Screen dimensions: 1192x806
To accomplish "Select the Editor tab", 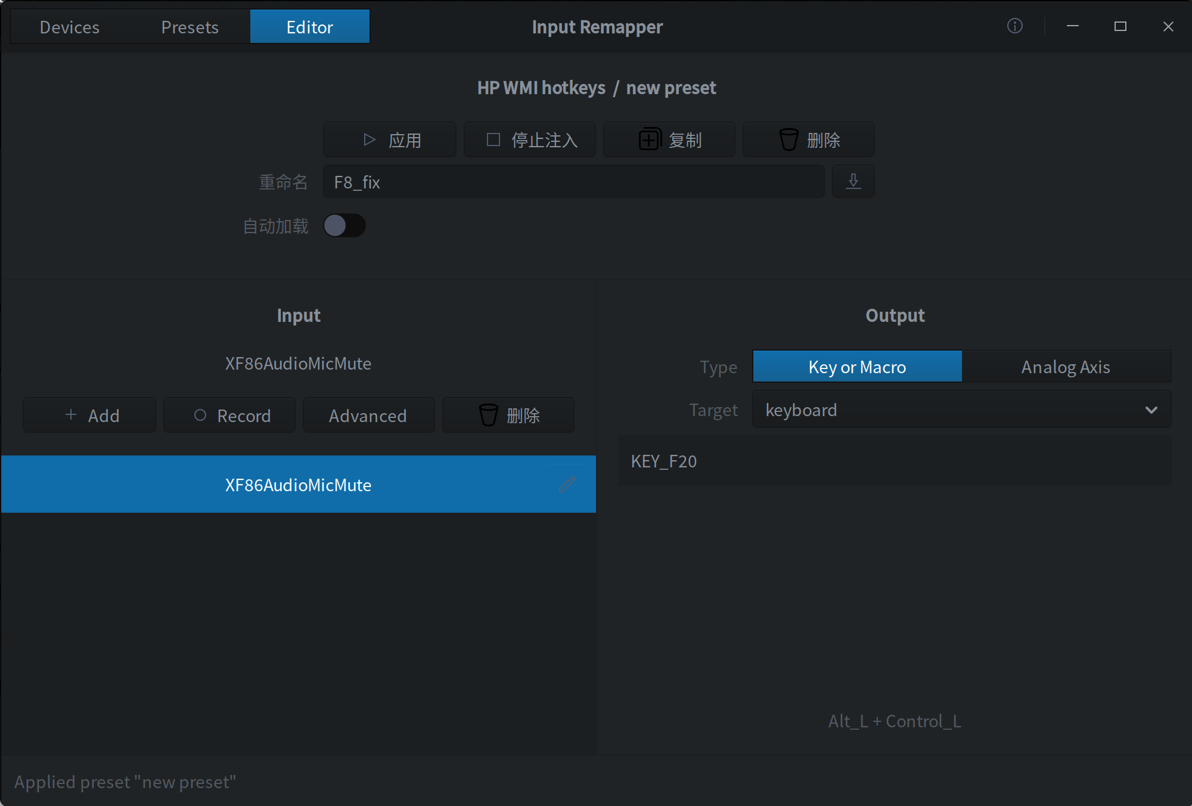I will [x=310, y=27].
